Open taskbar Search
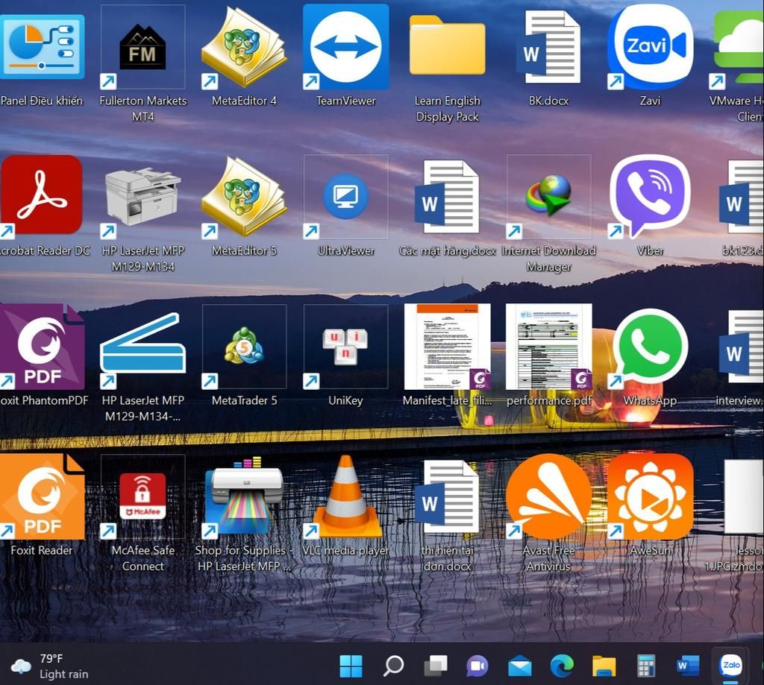This screenshot has width=764, height=685. [x=393, y=666]
